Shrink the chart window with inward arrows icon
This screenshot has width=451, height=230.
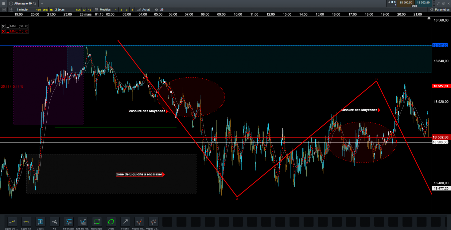(x=438, y=4)
